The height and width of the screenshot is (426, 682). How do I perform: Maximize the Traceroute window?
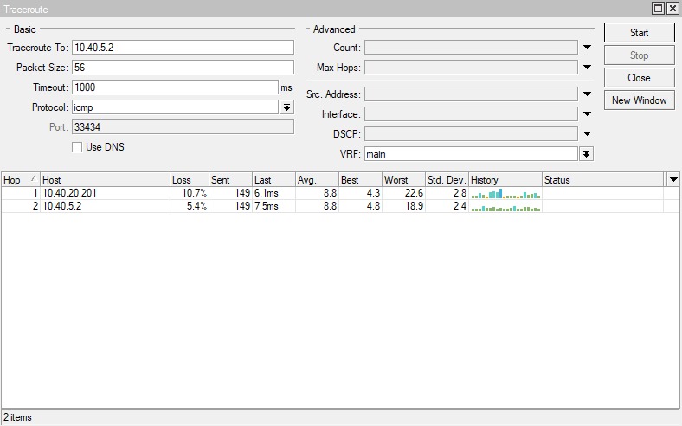(x=659, y=8)
